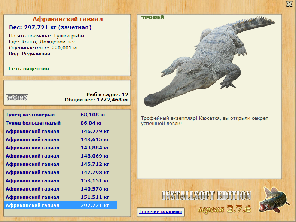Click the Installsoft Edition logo text
Image resolution: width=296 pixels, height=222 pixels.
207,195
